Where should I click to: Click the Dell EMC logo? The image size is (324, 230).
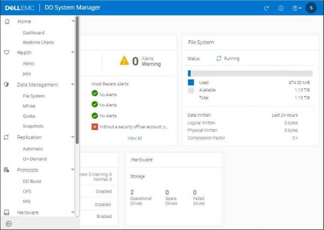(x=20, y=8)
